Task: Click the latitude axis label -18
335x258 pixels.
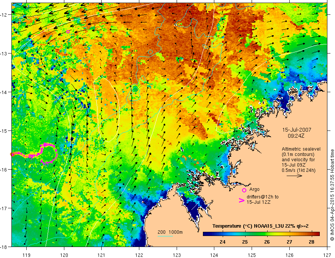Action: point(4,247)
